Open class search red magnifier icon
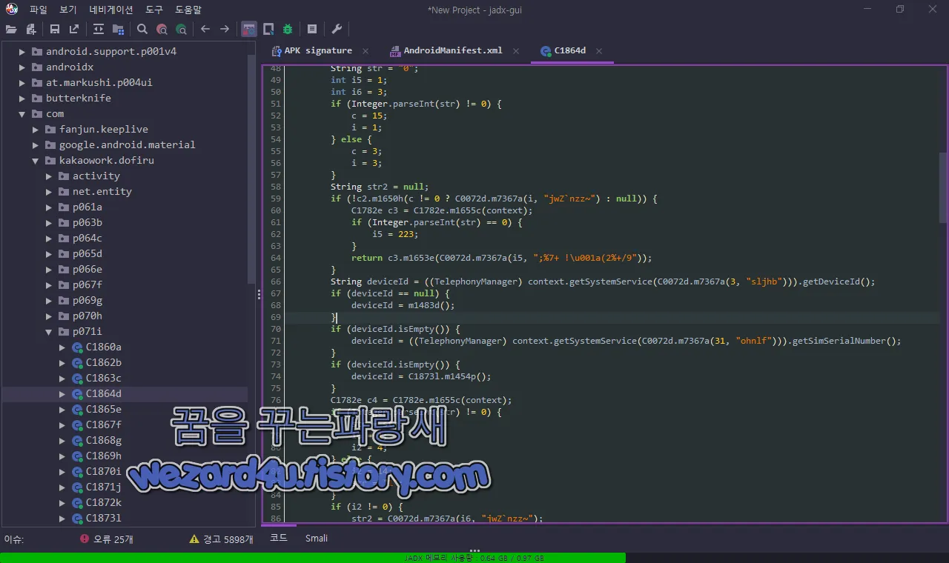 [162, 30]
